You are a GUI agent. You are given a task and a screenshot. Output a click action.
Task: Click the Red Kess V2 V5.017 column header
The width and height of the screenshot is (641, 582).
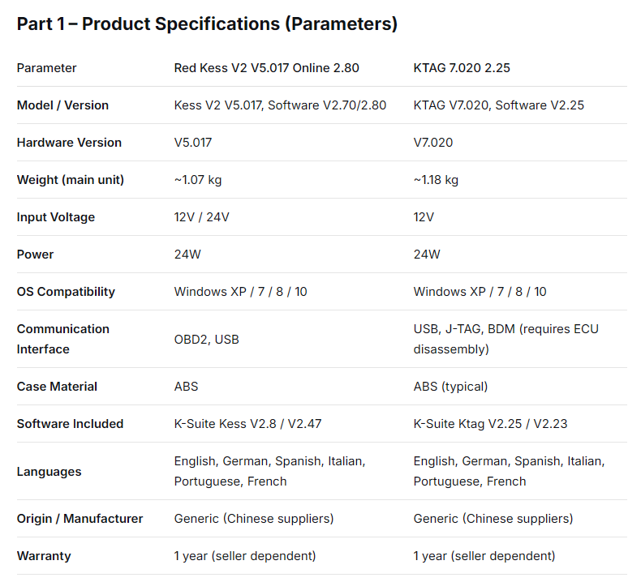pos(266,68)
